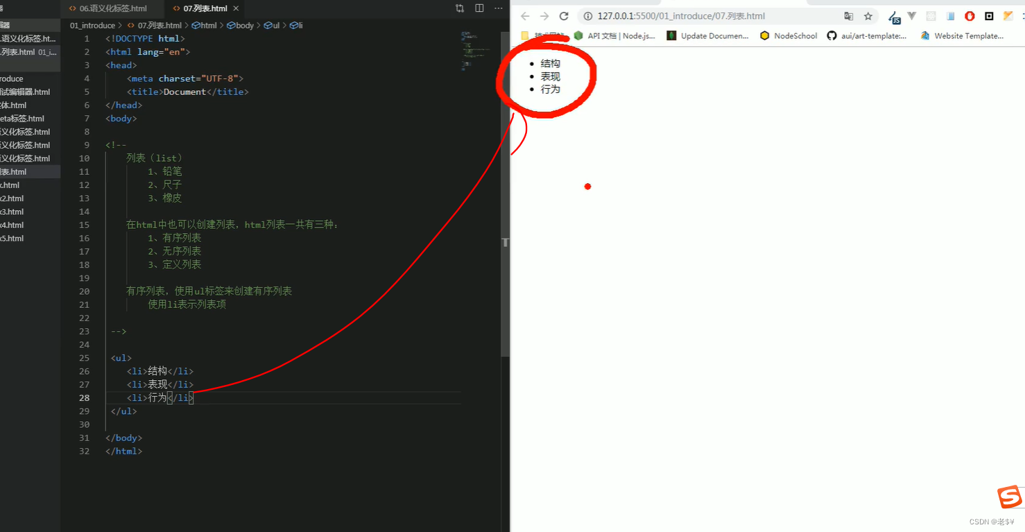Open the eta标签.html file in explorer
The image size is (1025, 532).
tap(22, 119)
